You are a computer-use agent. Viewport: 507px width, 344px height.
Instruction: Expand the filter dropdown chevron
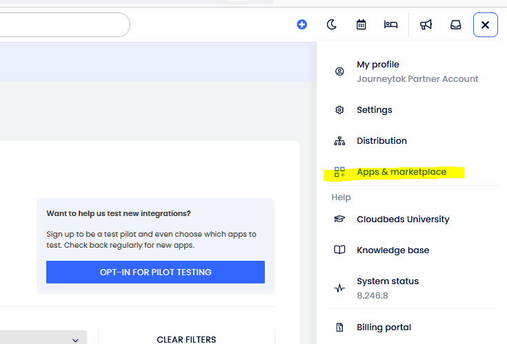click(75, 339)
